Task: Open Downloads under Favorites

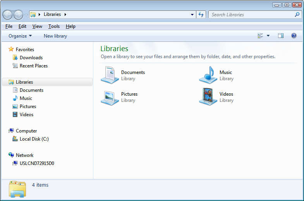Action: [x=31, y=58]
